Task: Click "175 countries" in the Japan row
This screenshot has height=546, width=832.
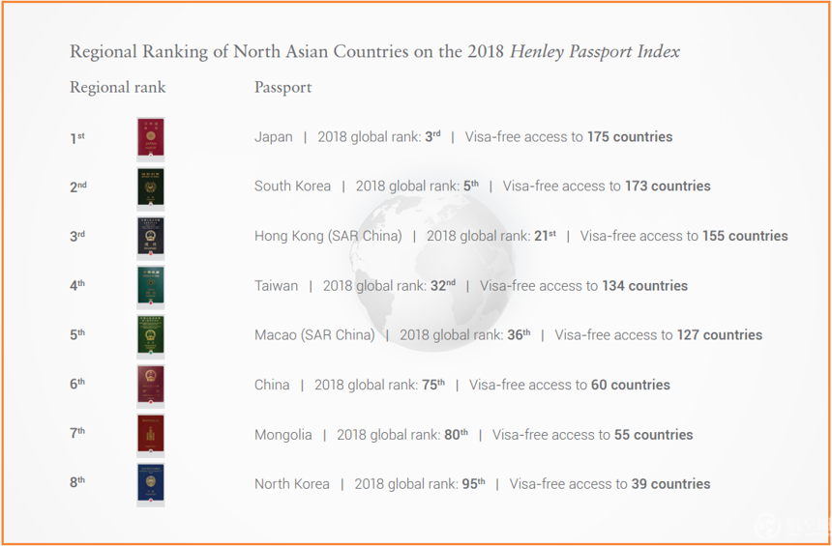Action: tap(629, 137)
